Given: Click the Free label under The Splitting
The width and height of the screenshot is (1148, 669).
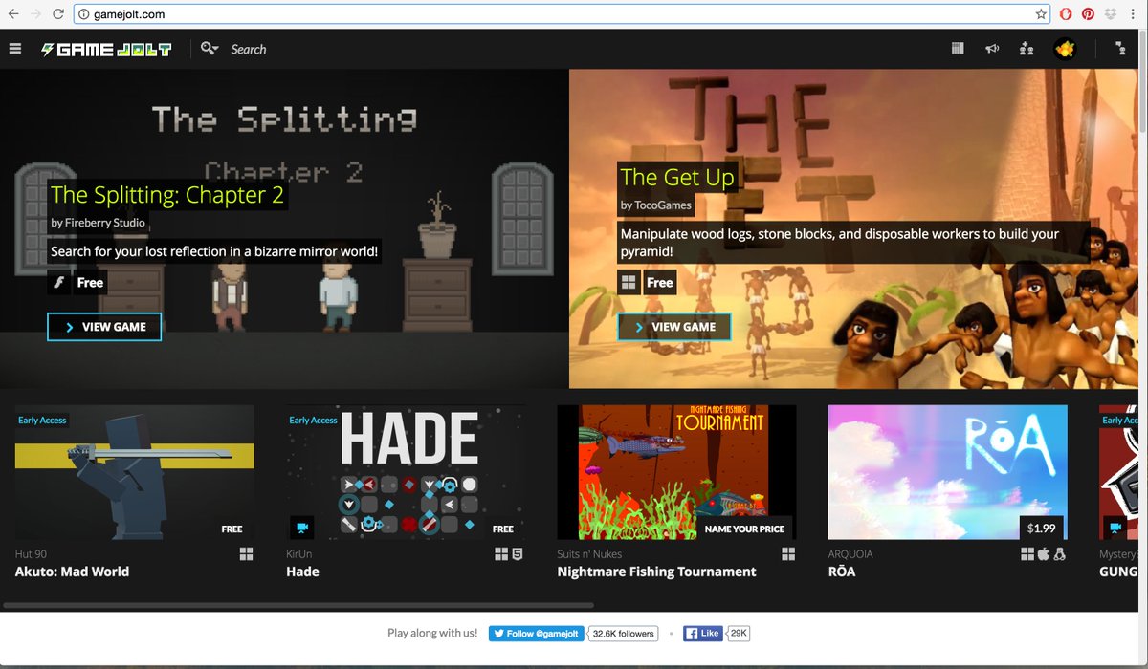Looking at the screenshot, I should (90, 283).
